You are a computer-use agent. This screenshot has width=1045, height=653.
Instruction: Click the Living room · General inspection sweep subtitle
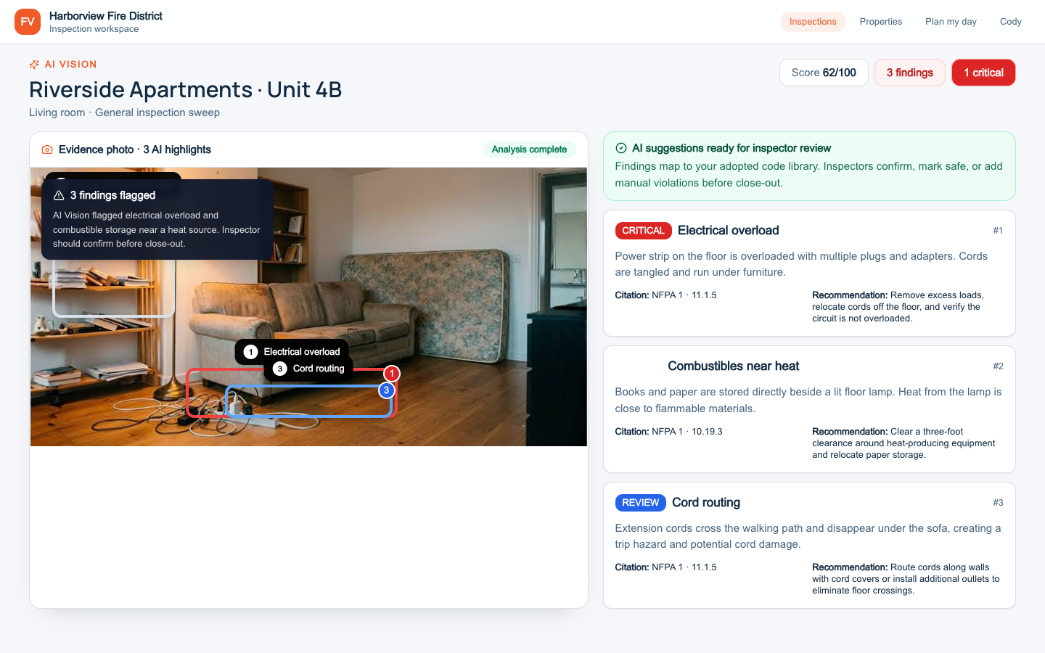pos(124,112)
